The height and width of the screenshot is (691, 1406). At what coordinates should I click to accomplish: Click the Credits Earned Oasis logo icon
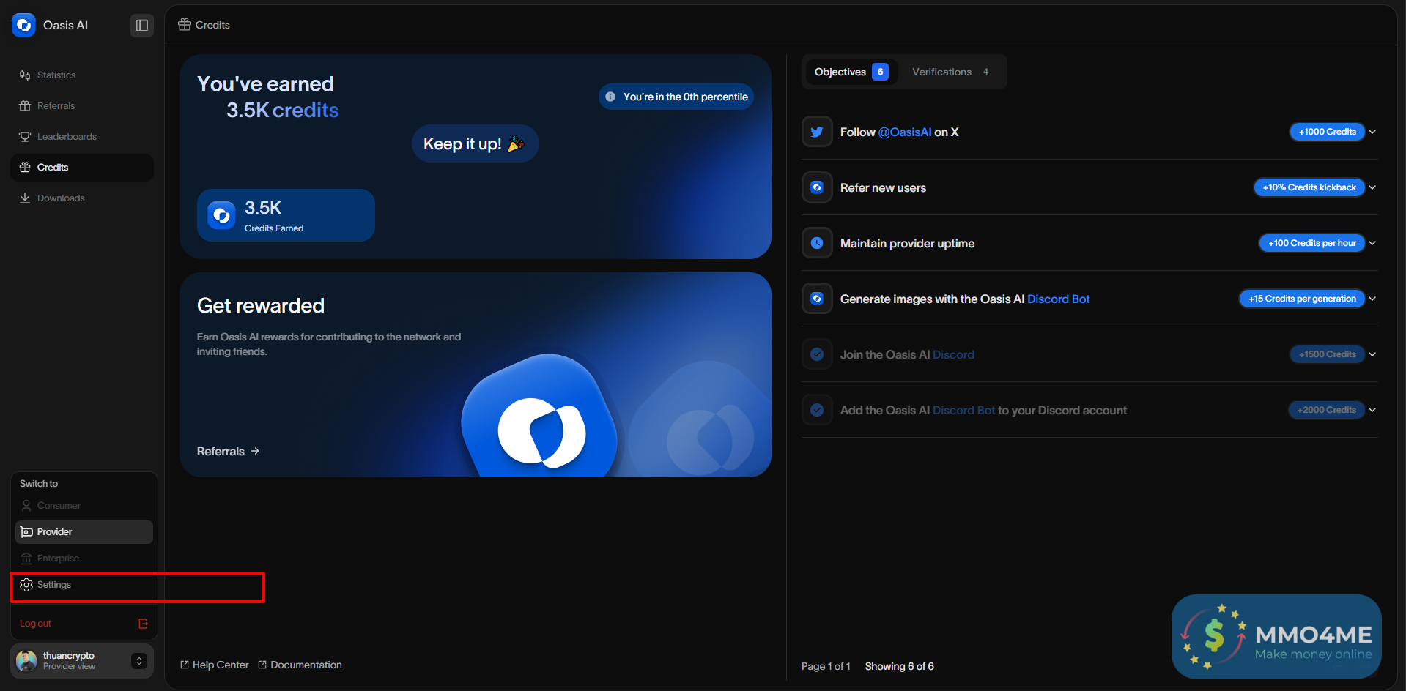click(x=221, y=215)
